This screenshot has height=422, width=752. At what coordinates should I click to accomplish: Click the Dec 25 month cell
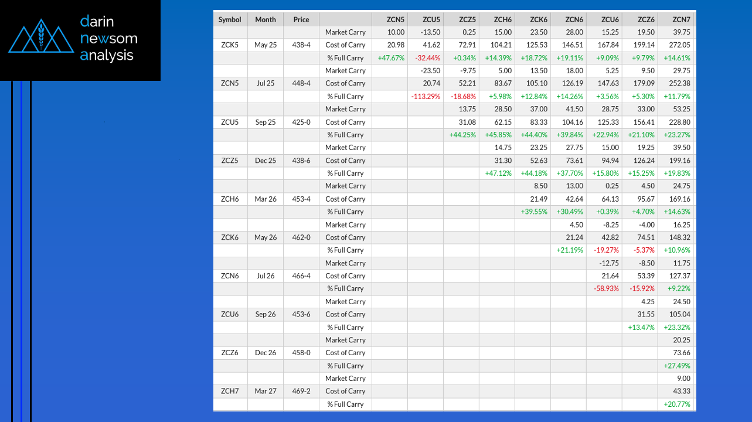(266, 161)
